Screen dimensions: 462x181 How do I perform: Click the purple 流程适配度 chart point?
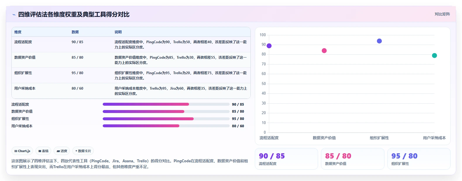tap(269, 46)
